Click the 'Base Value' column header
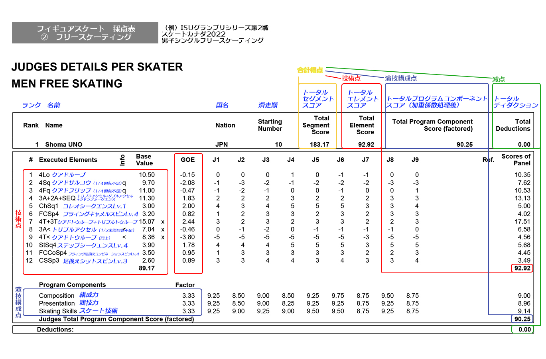The width and height of the screenshot is (546, 359). (x=144, y=160)
